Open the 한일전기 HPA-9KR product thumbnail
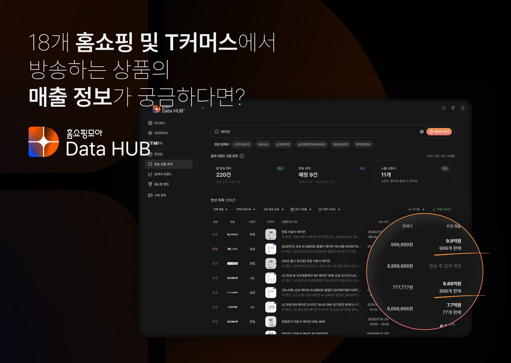This screenshot has height=363, width=511. point(271,321)
